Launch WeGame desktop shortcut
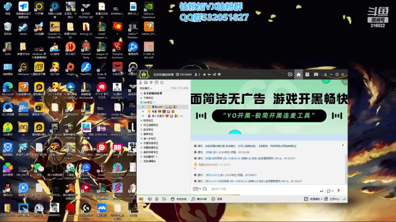This screenshot has height=222, width=396. tap(23, 69)
